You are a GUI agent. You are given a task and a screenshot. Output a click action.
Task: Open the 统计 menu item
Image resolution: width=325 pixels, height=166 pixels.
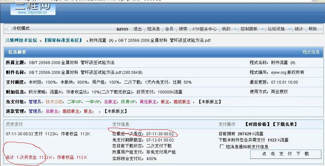[299, 29]
